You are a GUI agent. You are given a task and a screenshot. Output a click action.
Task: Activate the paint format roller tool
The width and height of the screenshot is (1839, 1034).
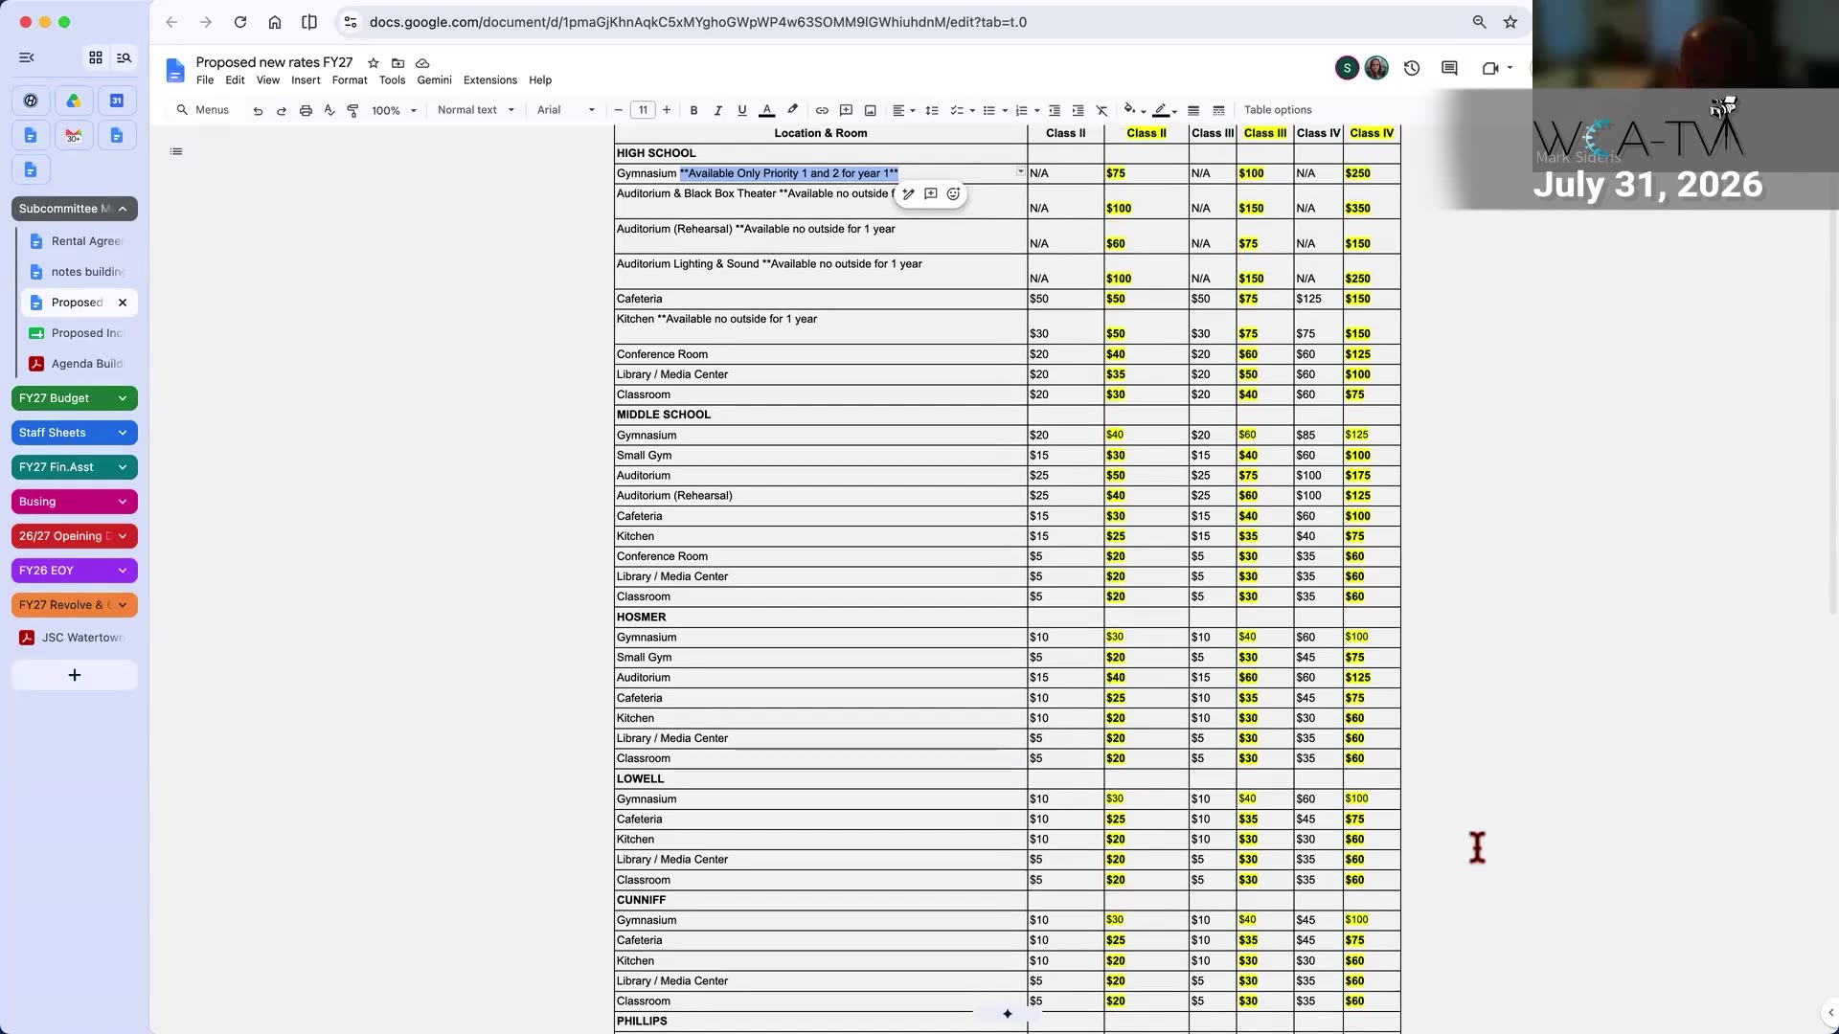(352, 110)
